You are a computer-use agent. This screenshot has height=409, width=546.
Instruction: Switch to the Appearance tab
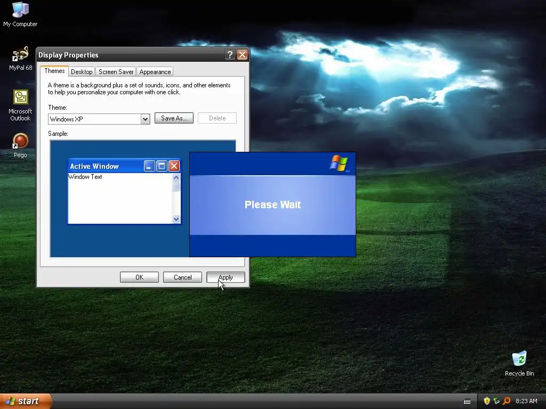(155, 72)
